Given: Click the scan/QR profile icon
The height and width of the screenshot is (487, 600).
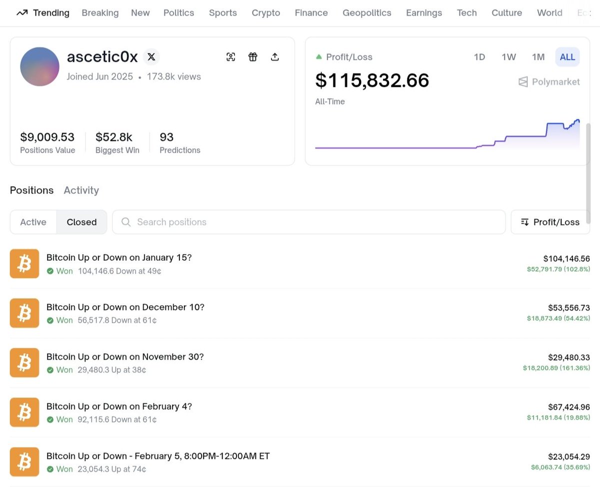Looking at the screenshot, I should point(230,57).
